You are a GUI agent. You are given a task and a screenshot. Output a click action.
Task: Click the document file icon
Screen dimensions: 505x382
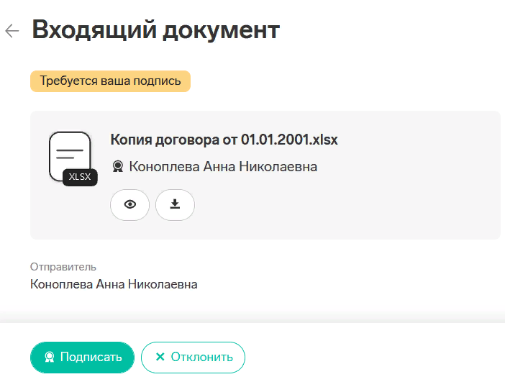click(x=69, y=153)
